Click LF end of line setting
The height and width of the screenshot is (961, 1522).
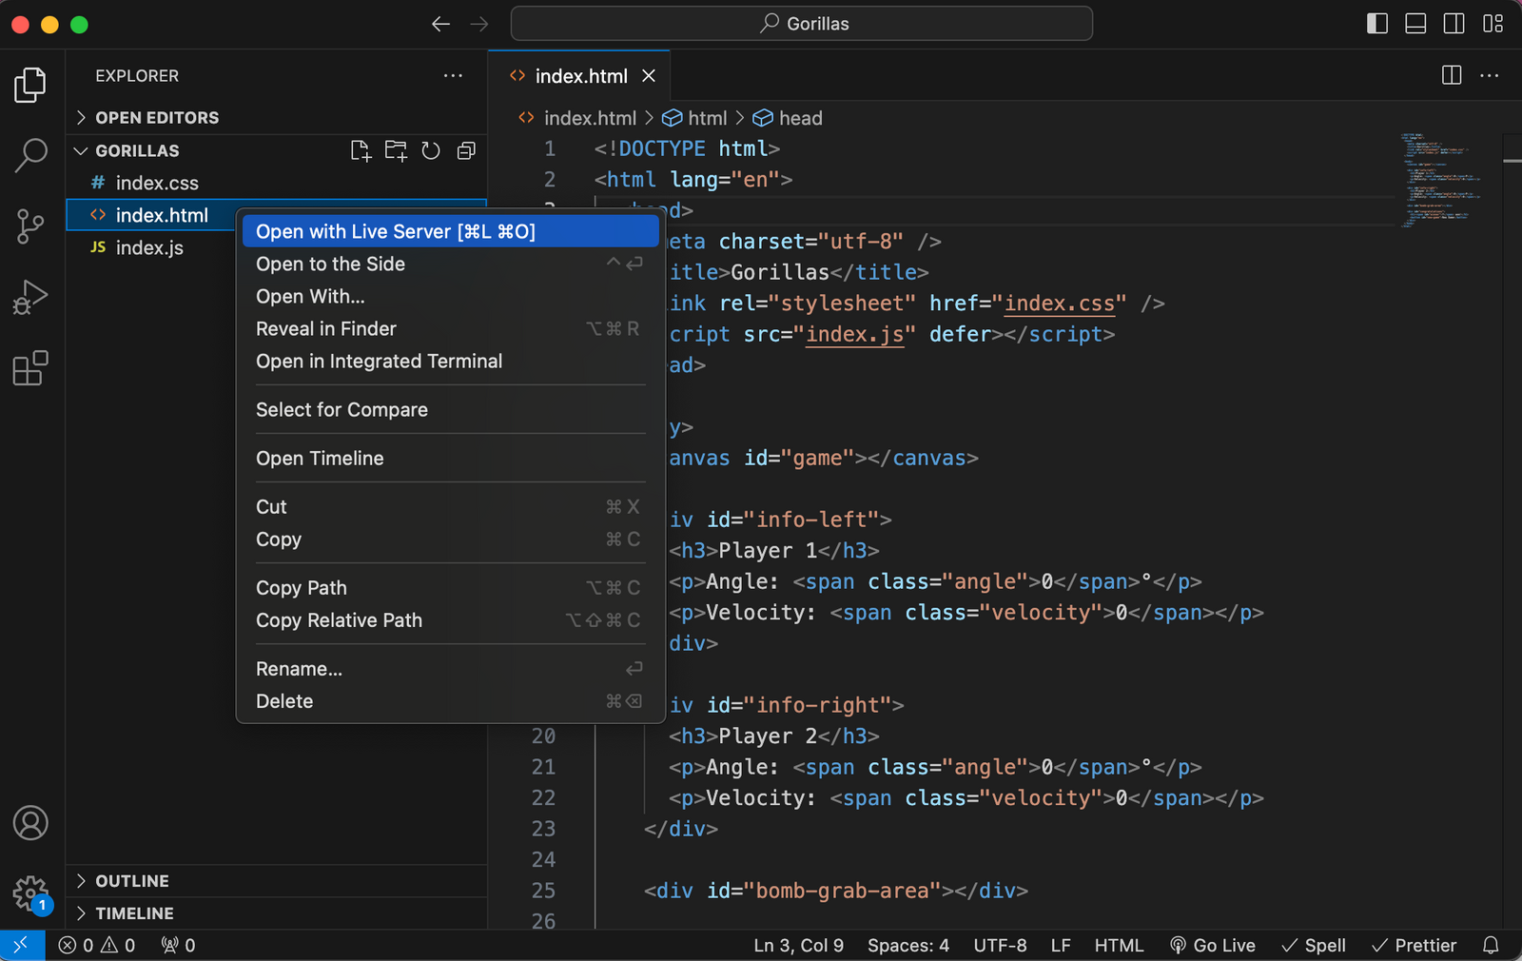tap(1061, 945)
